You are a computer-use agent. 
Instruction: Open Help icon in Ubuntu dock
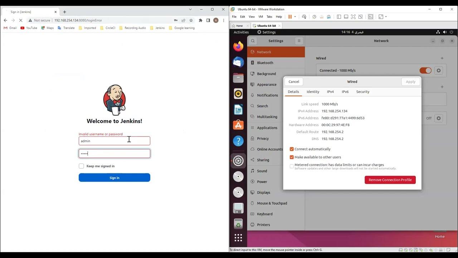pyautogui.click(x=238, y=141)
